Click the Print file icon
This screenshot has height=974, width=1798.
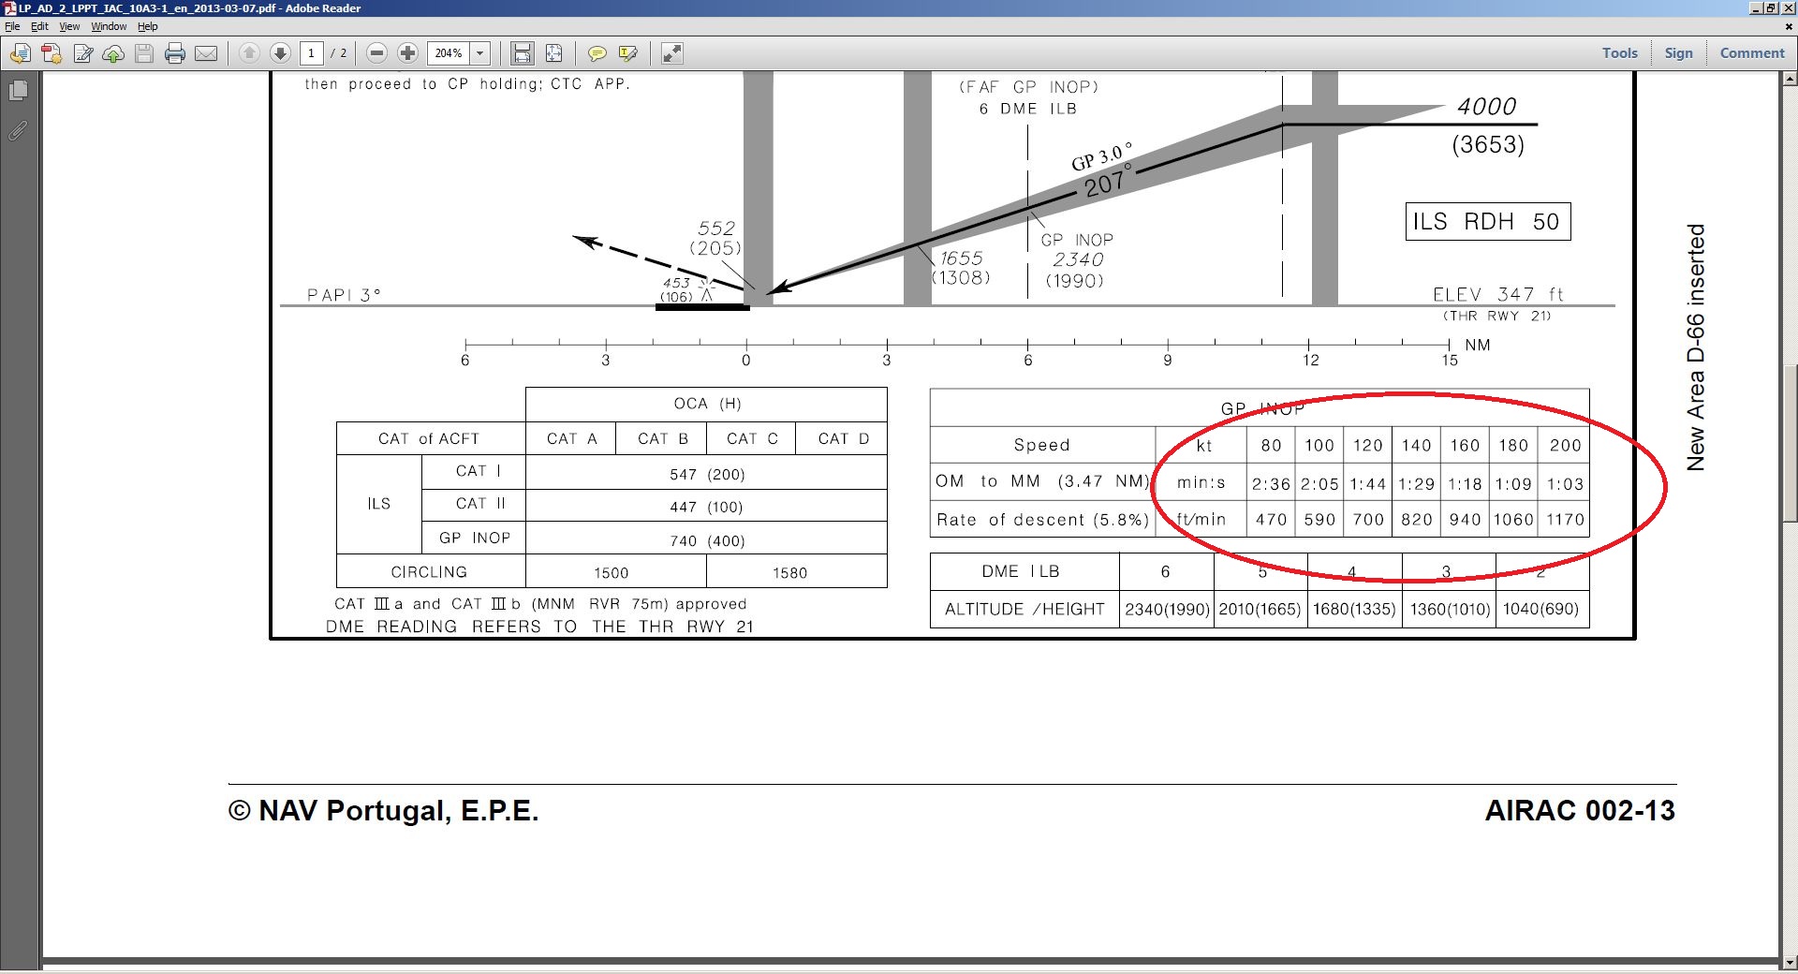[175, 53]
